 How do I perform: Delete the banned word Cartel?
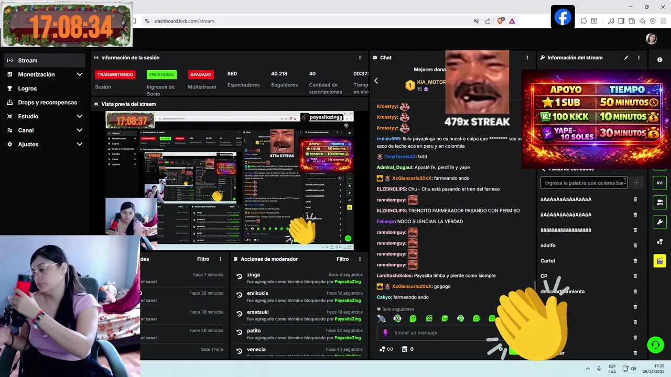(x=635, y=261)
